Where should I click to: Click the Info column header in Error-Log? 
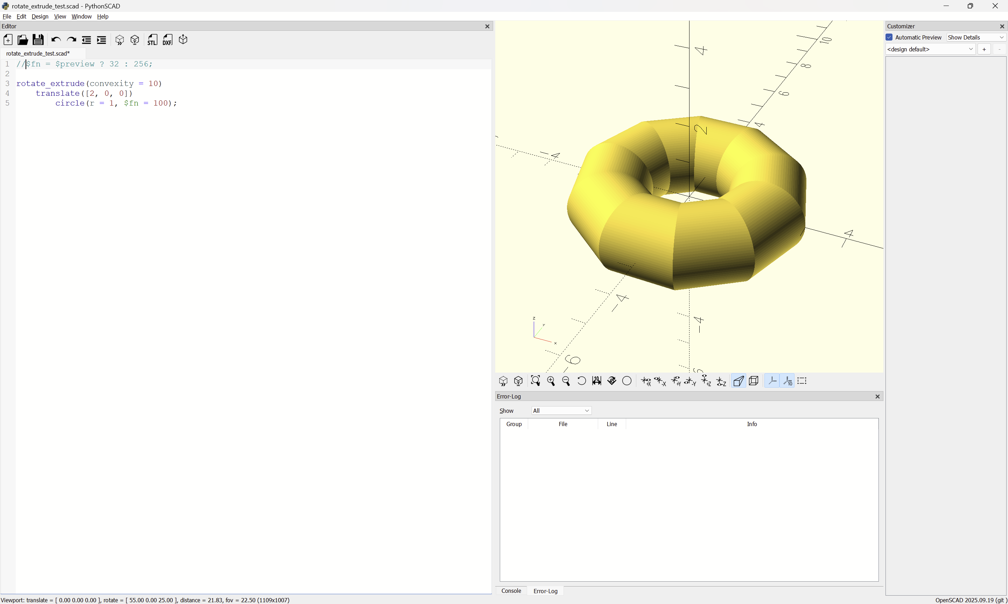(x=752, y=424)
